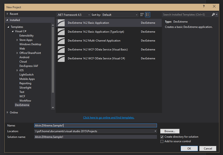Select the Android category
The width and height of the screenshot is (223, 155).
pos(24,57)
